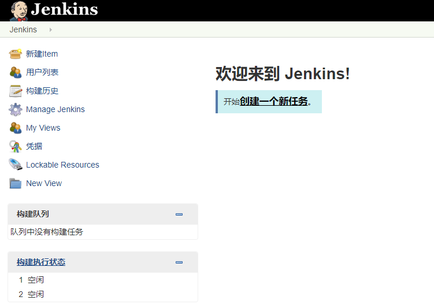Screen dimensions: 434x304
Task: Click the 用户列表 people icon
Action: tap(16, 72)
